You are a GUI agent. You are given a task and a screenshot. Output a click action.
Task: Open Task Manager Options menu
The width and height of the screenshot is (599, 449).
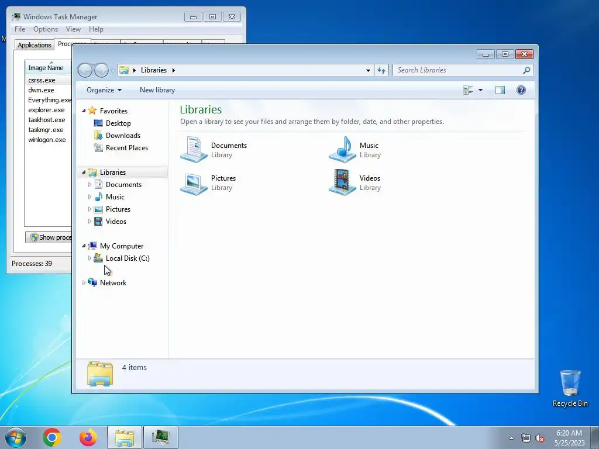coord(46,29)
